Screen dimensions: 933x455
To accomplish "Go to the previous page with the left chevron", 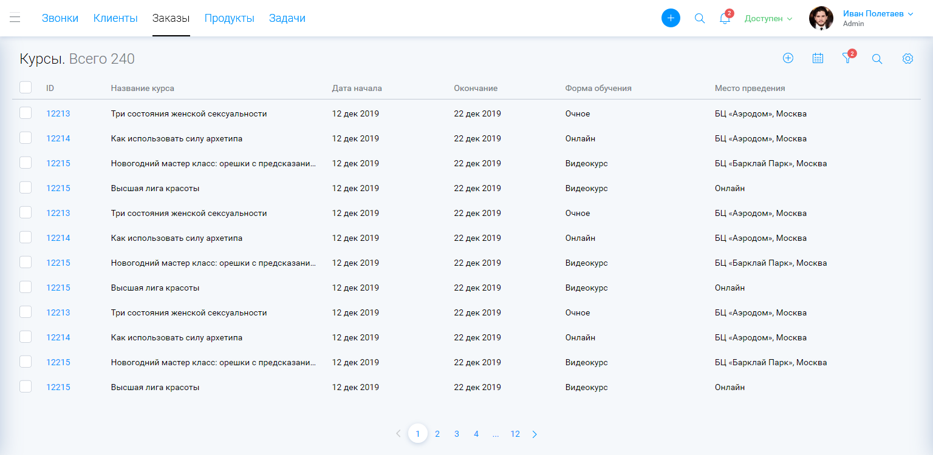I will coord(398,434).
